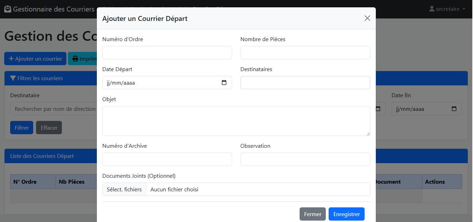The image size is (473, 222).
Task: Open calendar picker in Date fin filter
Action: (x=454, y=109)
